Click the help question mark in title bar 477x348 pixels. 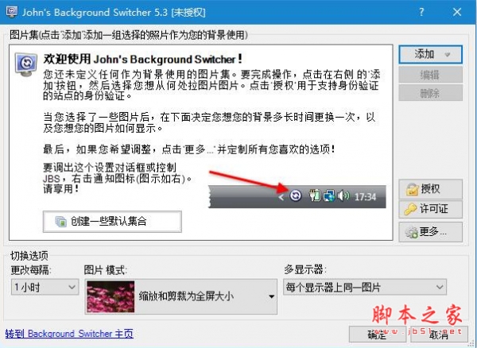[421, 12]
